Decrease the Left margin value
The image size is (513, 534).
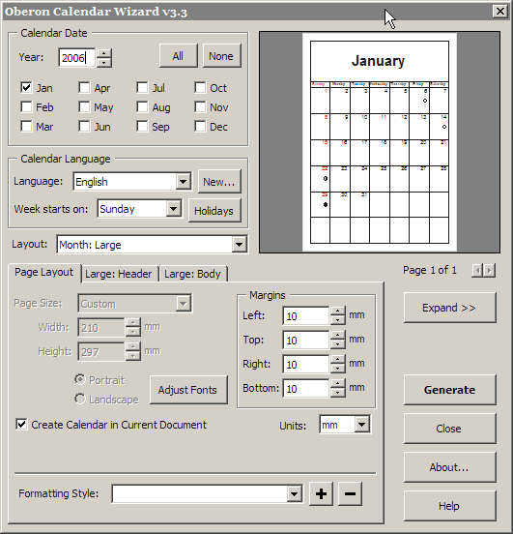click(337, 320)
